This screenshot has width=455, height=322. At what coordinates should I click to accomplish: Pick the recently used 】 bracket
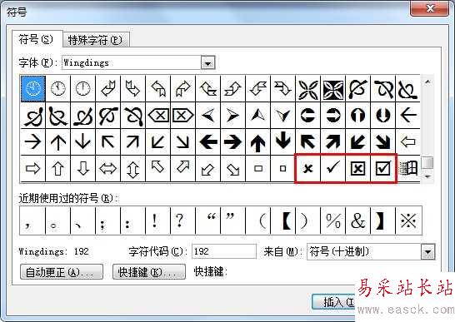(382, 220)
